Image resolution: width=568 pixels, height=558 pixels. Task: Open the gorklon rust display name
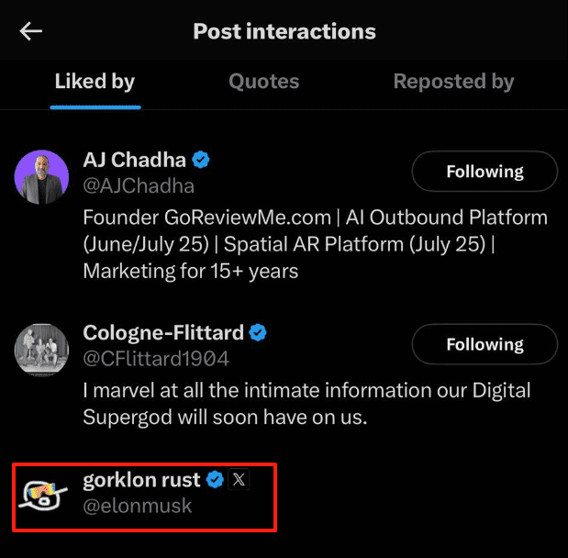(141, 480)
